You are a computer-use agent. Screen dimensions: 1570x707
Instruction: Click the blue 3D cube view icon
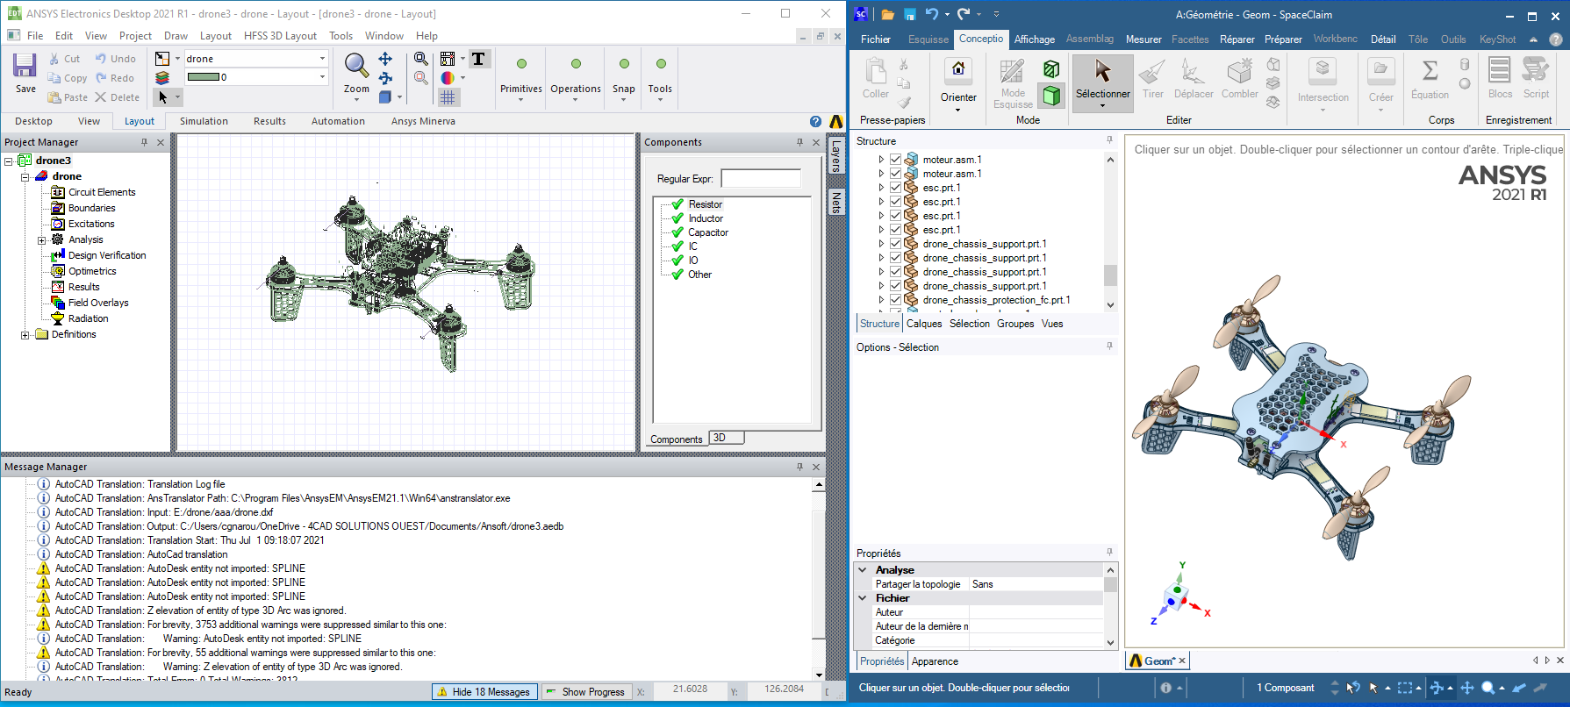coord(384,97)
